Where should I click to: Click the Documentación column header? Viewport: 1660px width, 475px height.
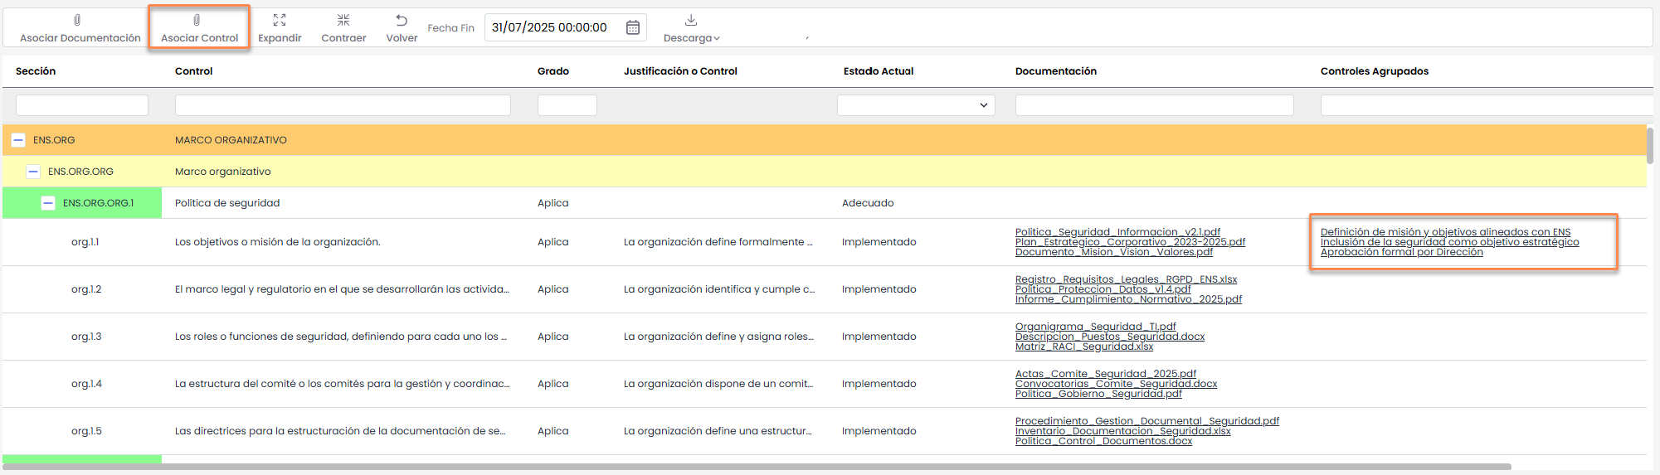tap(1055, 71)
